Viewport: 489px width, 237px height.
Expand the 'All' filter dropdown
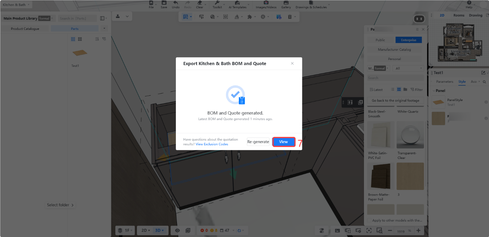pos(409,68)
